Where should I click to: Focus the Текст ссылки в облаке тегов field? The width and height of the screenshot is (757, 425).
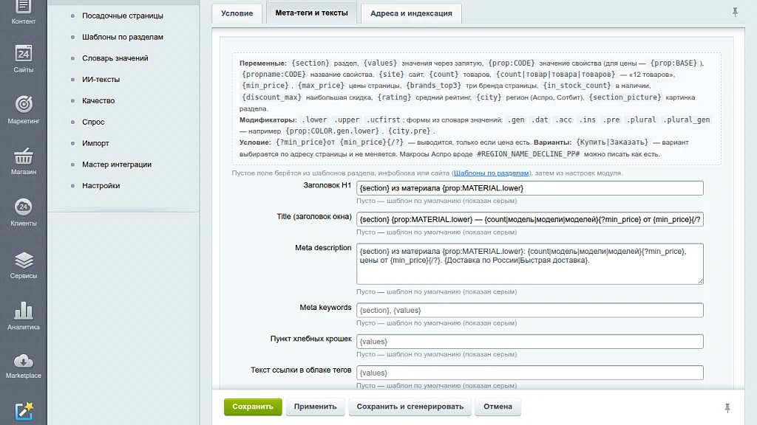tap(529, 373)
